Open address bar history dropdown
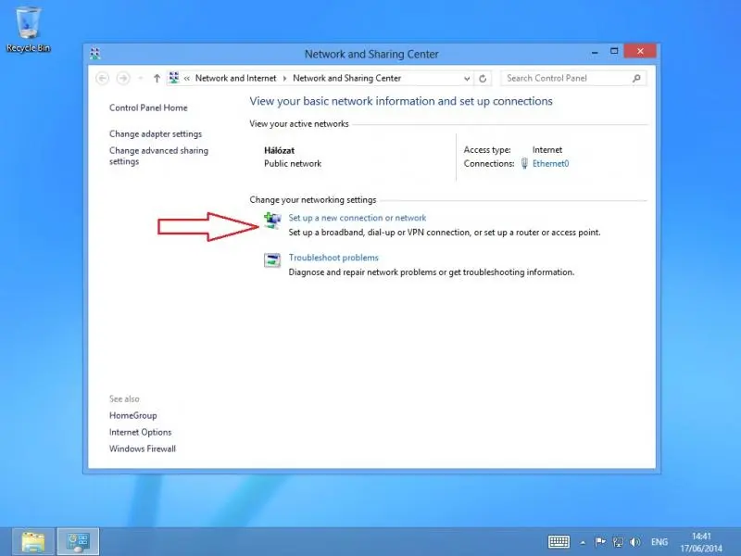Screen dimensions: 741x556 466,79
